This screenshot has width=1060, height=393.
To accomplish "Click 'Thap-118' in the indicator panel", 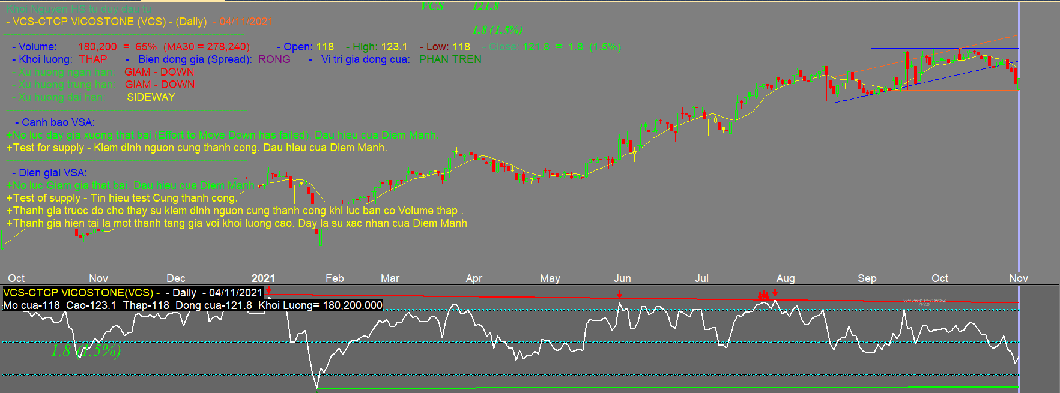I will 146,305.
